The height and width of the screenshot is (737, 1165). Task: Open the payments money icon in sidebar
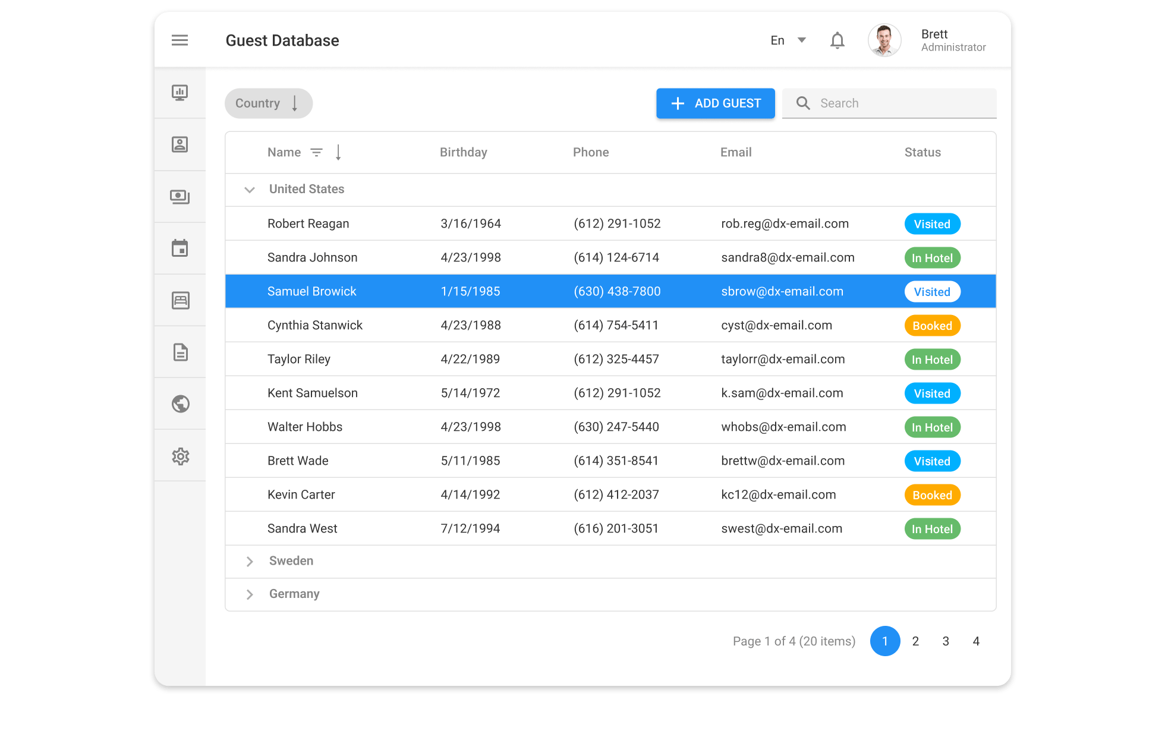(180, 197)
